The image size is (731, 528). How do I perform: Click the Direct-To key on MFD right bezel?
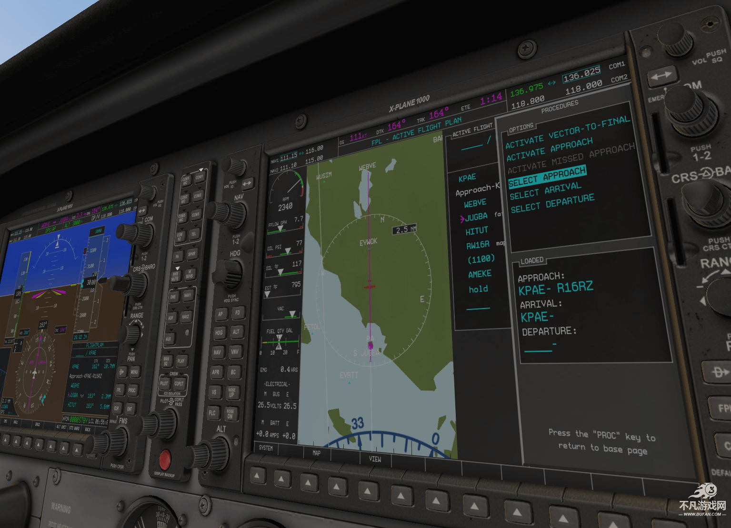pos(719,371)
